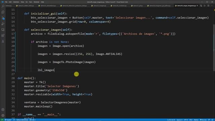Click 'columnspan=4' argument on line 14
Screen dimensions: 215x121
pyautogui.click(x=99, y=22)
